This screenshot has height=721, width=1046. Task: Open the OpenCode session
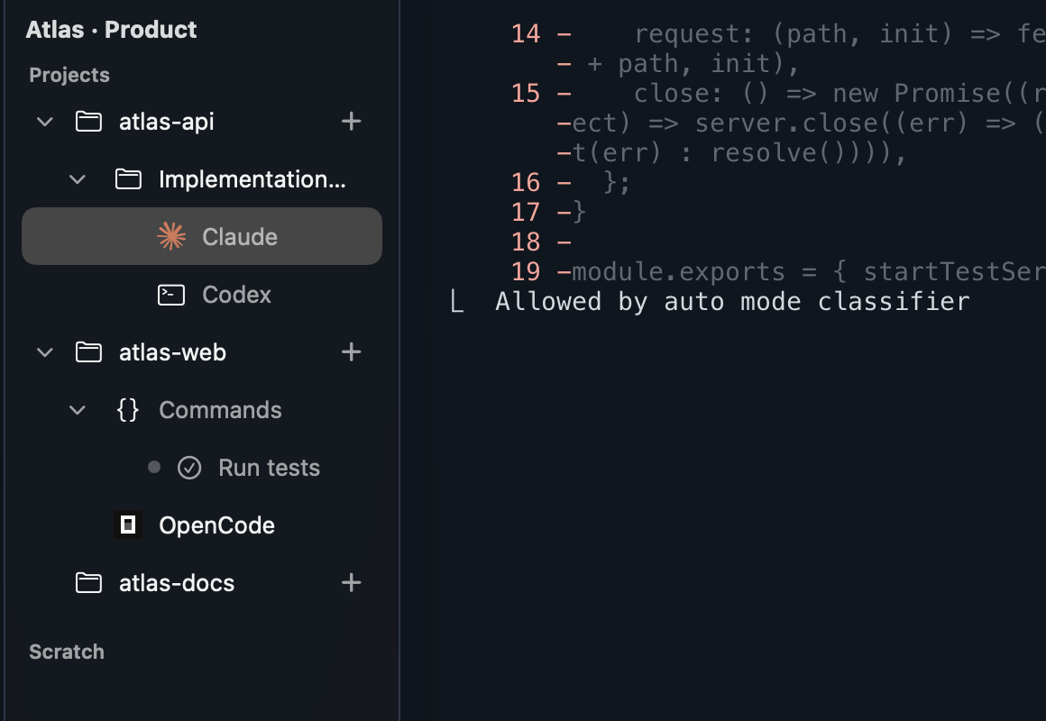point(216,525)
